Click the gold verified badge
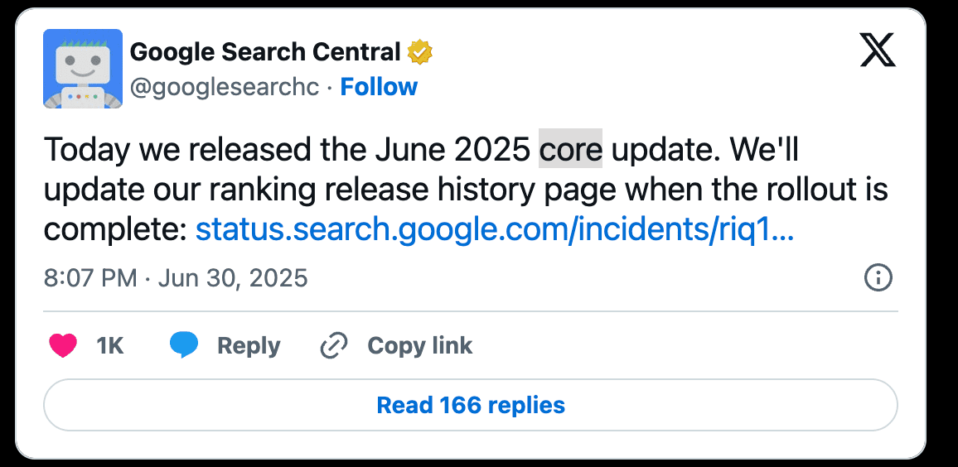The width and height of the screenshot is (958, 467). (420, 52)
